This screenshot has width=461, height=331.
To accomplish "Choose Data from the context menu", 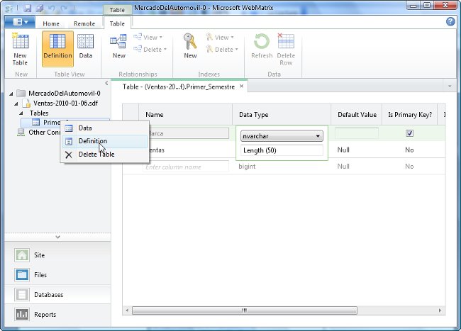I will click(105, 128).
